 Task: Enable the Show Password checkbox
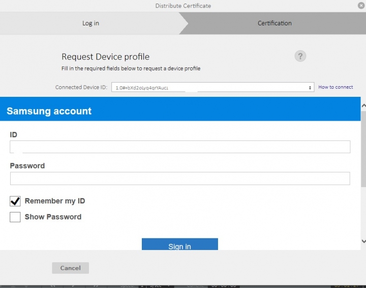tap(15, 217)
